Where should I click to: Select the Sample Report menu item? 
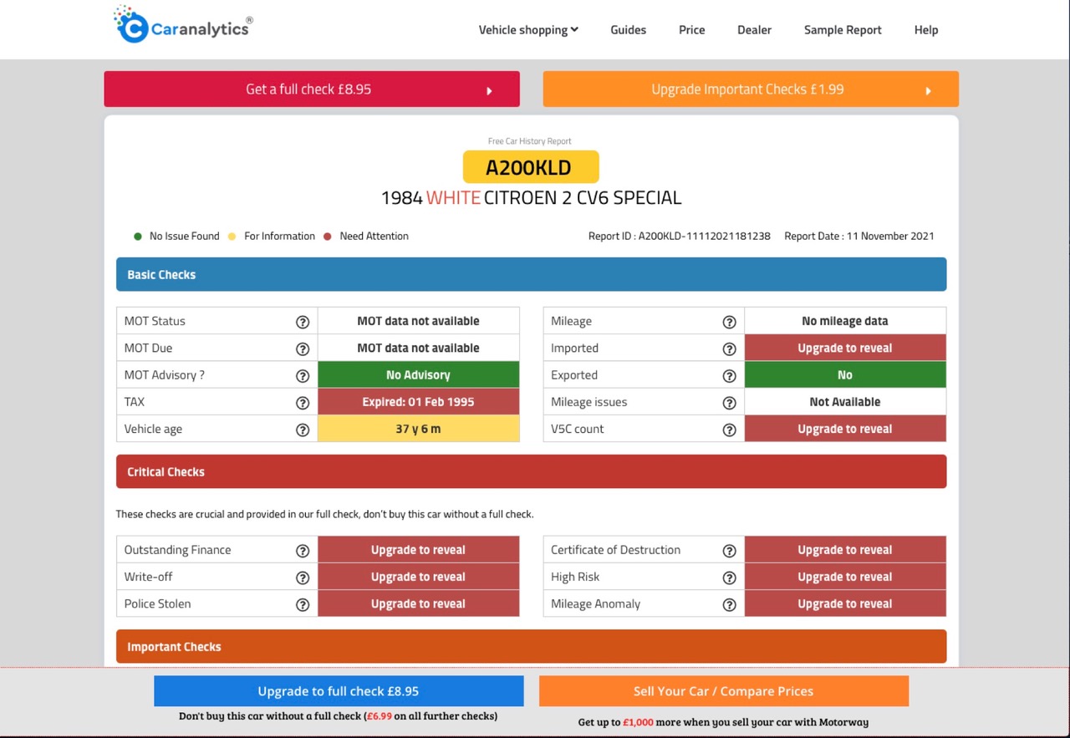click(x=843, y=29)
